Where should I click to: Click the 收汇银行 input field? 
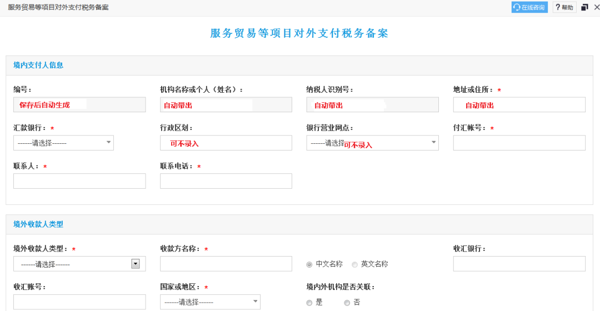pos(519,264)
